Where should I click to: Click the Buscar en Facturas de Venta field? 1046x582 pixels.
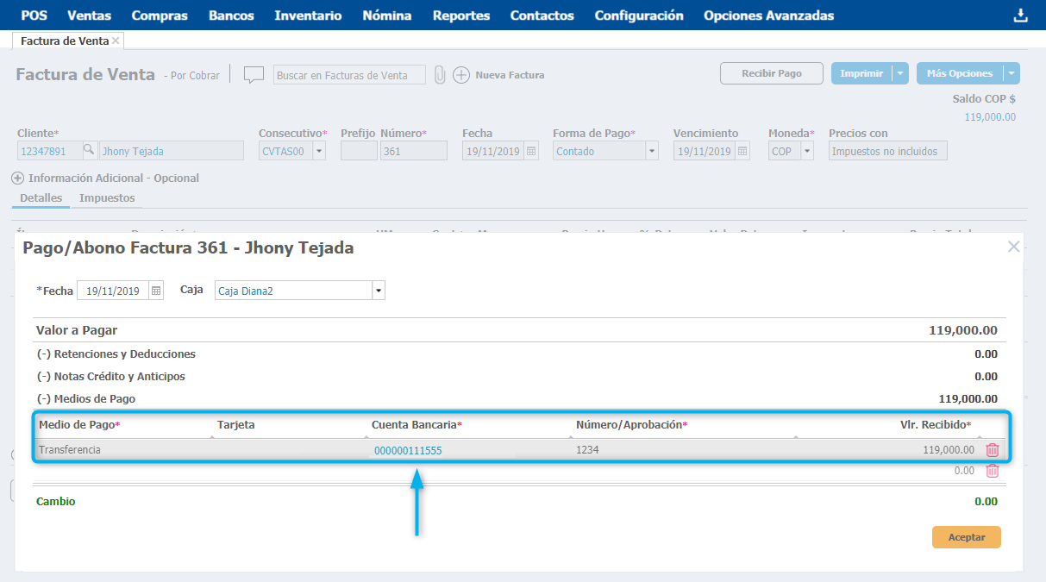[x=349, y=75]
